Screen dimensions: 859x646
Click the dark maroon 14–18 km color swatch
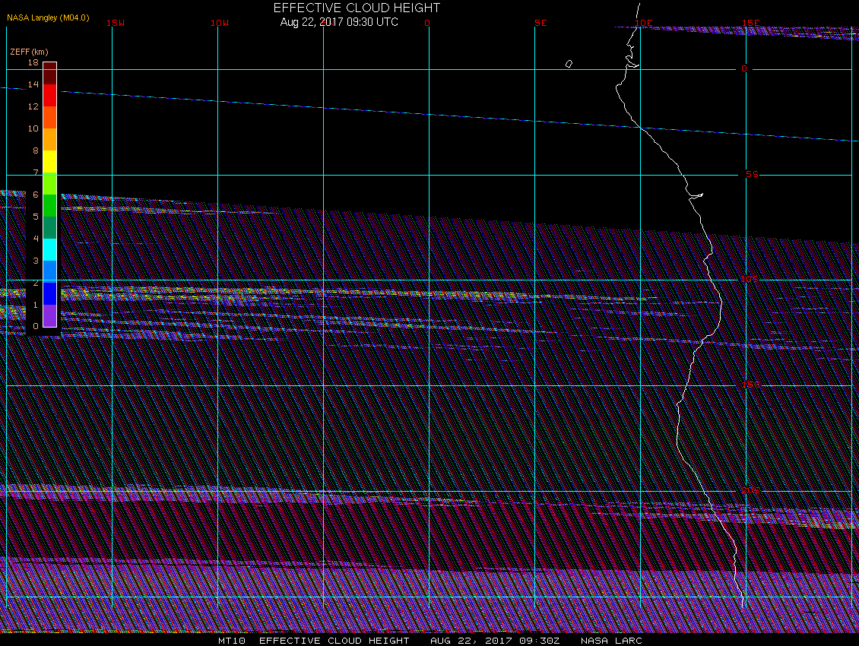click(x=50, y=74)
